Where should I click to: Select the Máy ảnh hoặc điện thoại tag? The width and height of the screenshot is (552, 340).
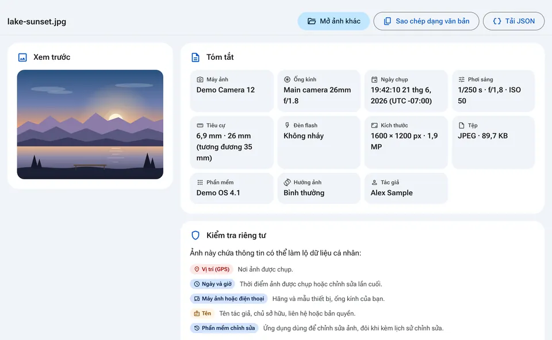point(229,299)
